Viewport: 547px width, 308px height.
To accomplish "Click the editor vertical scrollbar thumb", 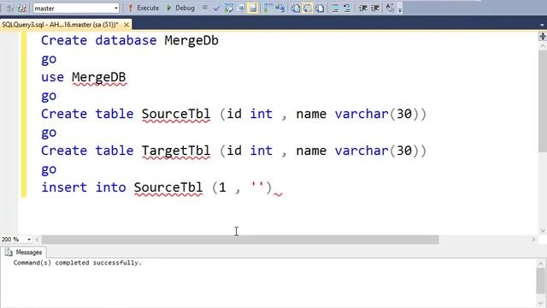I will point(543,101).
